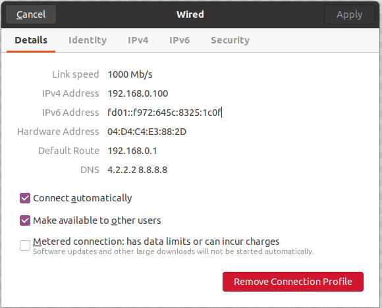382x308 pixels.
Task: Open the IPv6 settings tab
Action: (180, 40)
